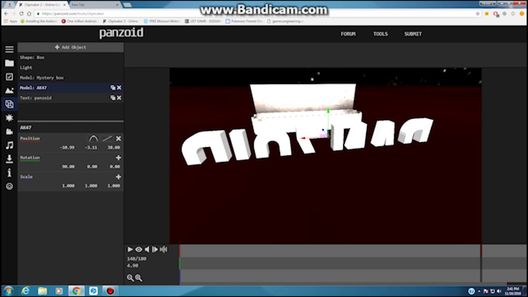This screenshot has height=297, width=528.
Task: Zoom out the timeline
Action: [x=130, y=278]
